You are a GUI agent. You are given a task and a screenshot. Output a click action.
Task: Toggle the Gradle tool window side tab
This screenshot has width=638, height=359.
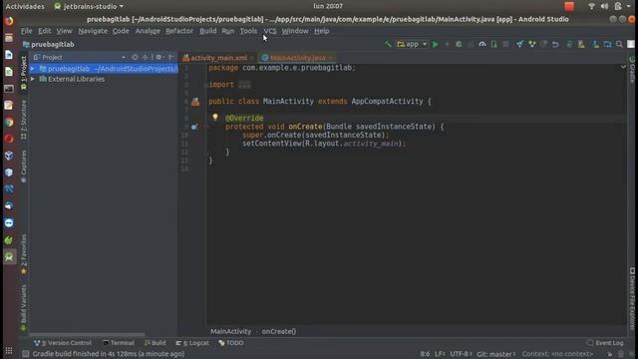632,69
